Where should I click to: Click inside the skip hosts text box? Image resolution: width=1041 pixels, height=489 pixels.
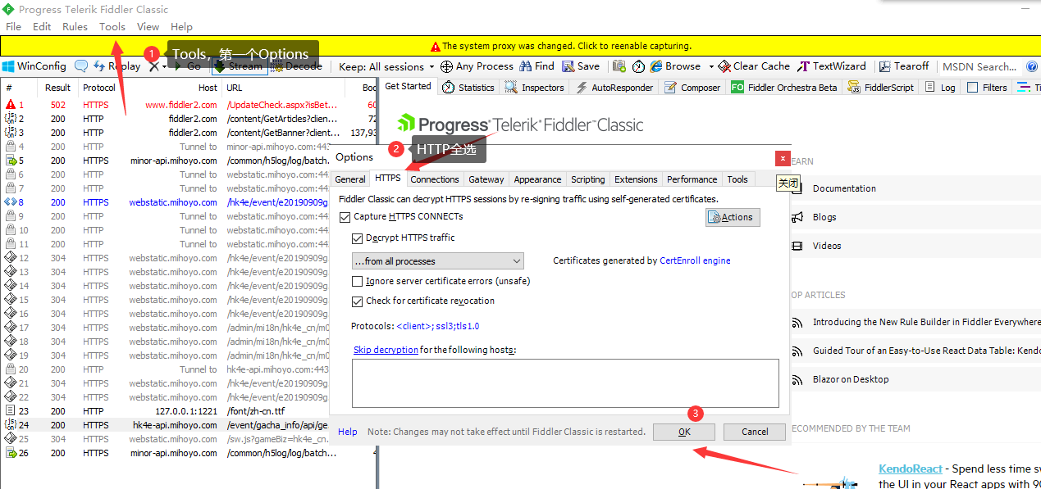565,383
